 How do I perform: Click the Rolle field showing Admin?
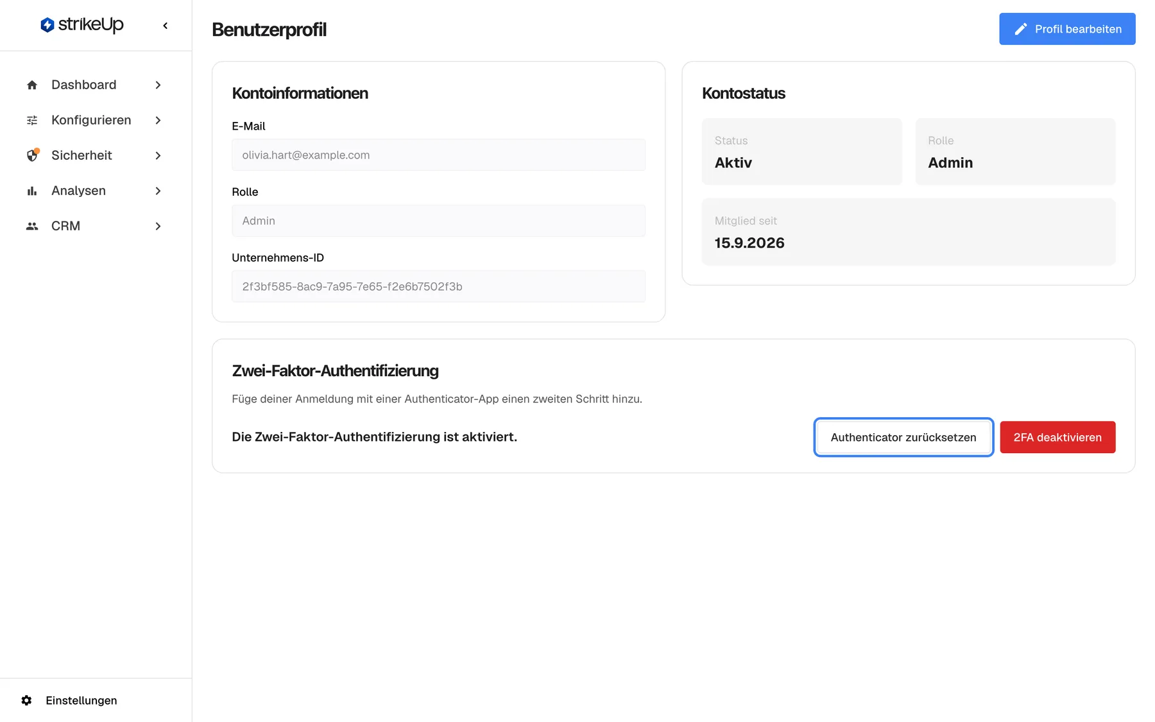438,221
